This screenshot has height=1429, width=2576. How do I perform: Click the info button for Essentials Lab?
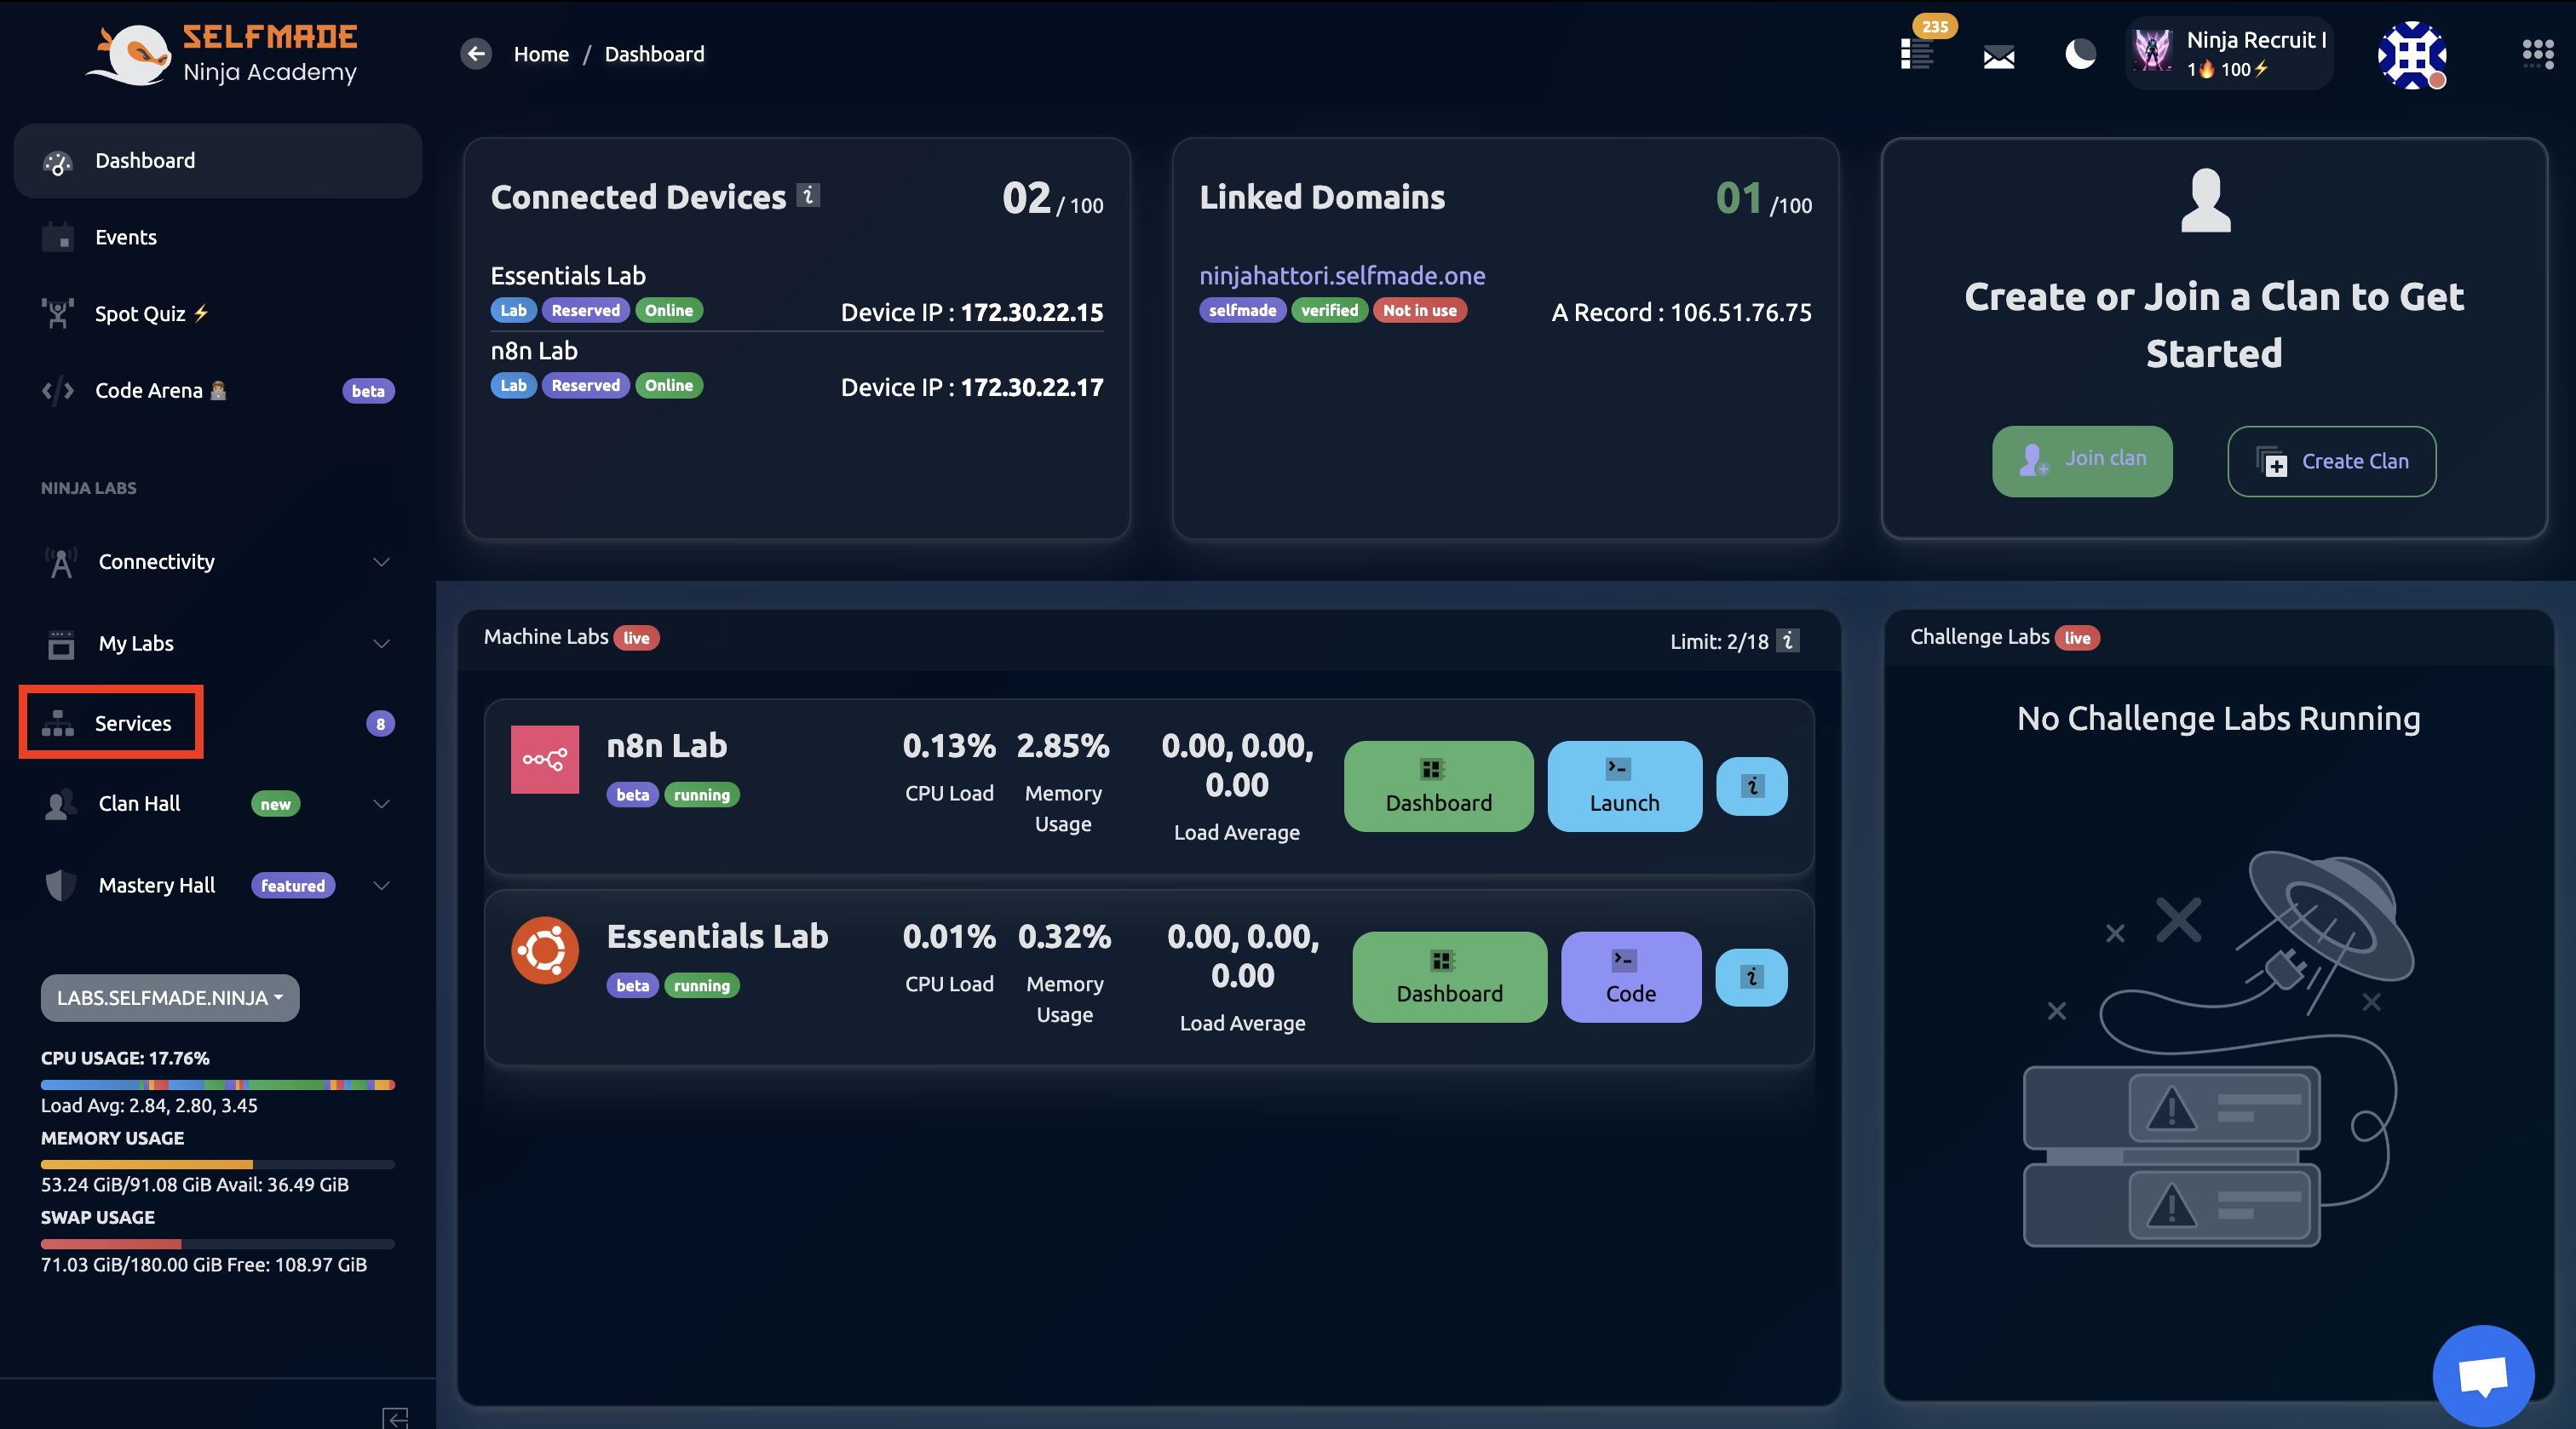1751,977
